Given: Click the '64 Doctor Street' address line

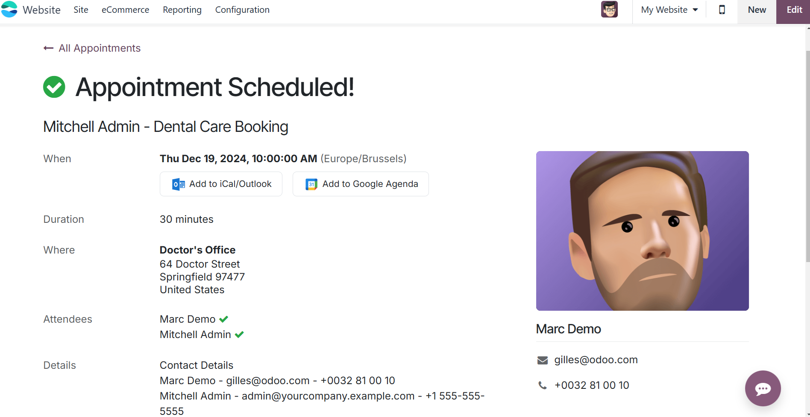Looking at the screenshot, I should [x=200, y=264].
